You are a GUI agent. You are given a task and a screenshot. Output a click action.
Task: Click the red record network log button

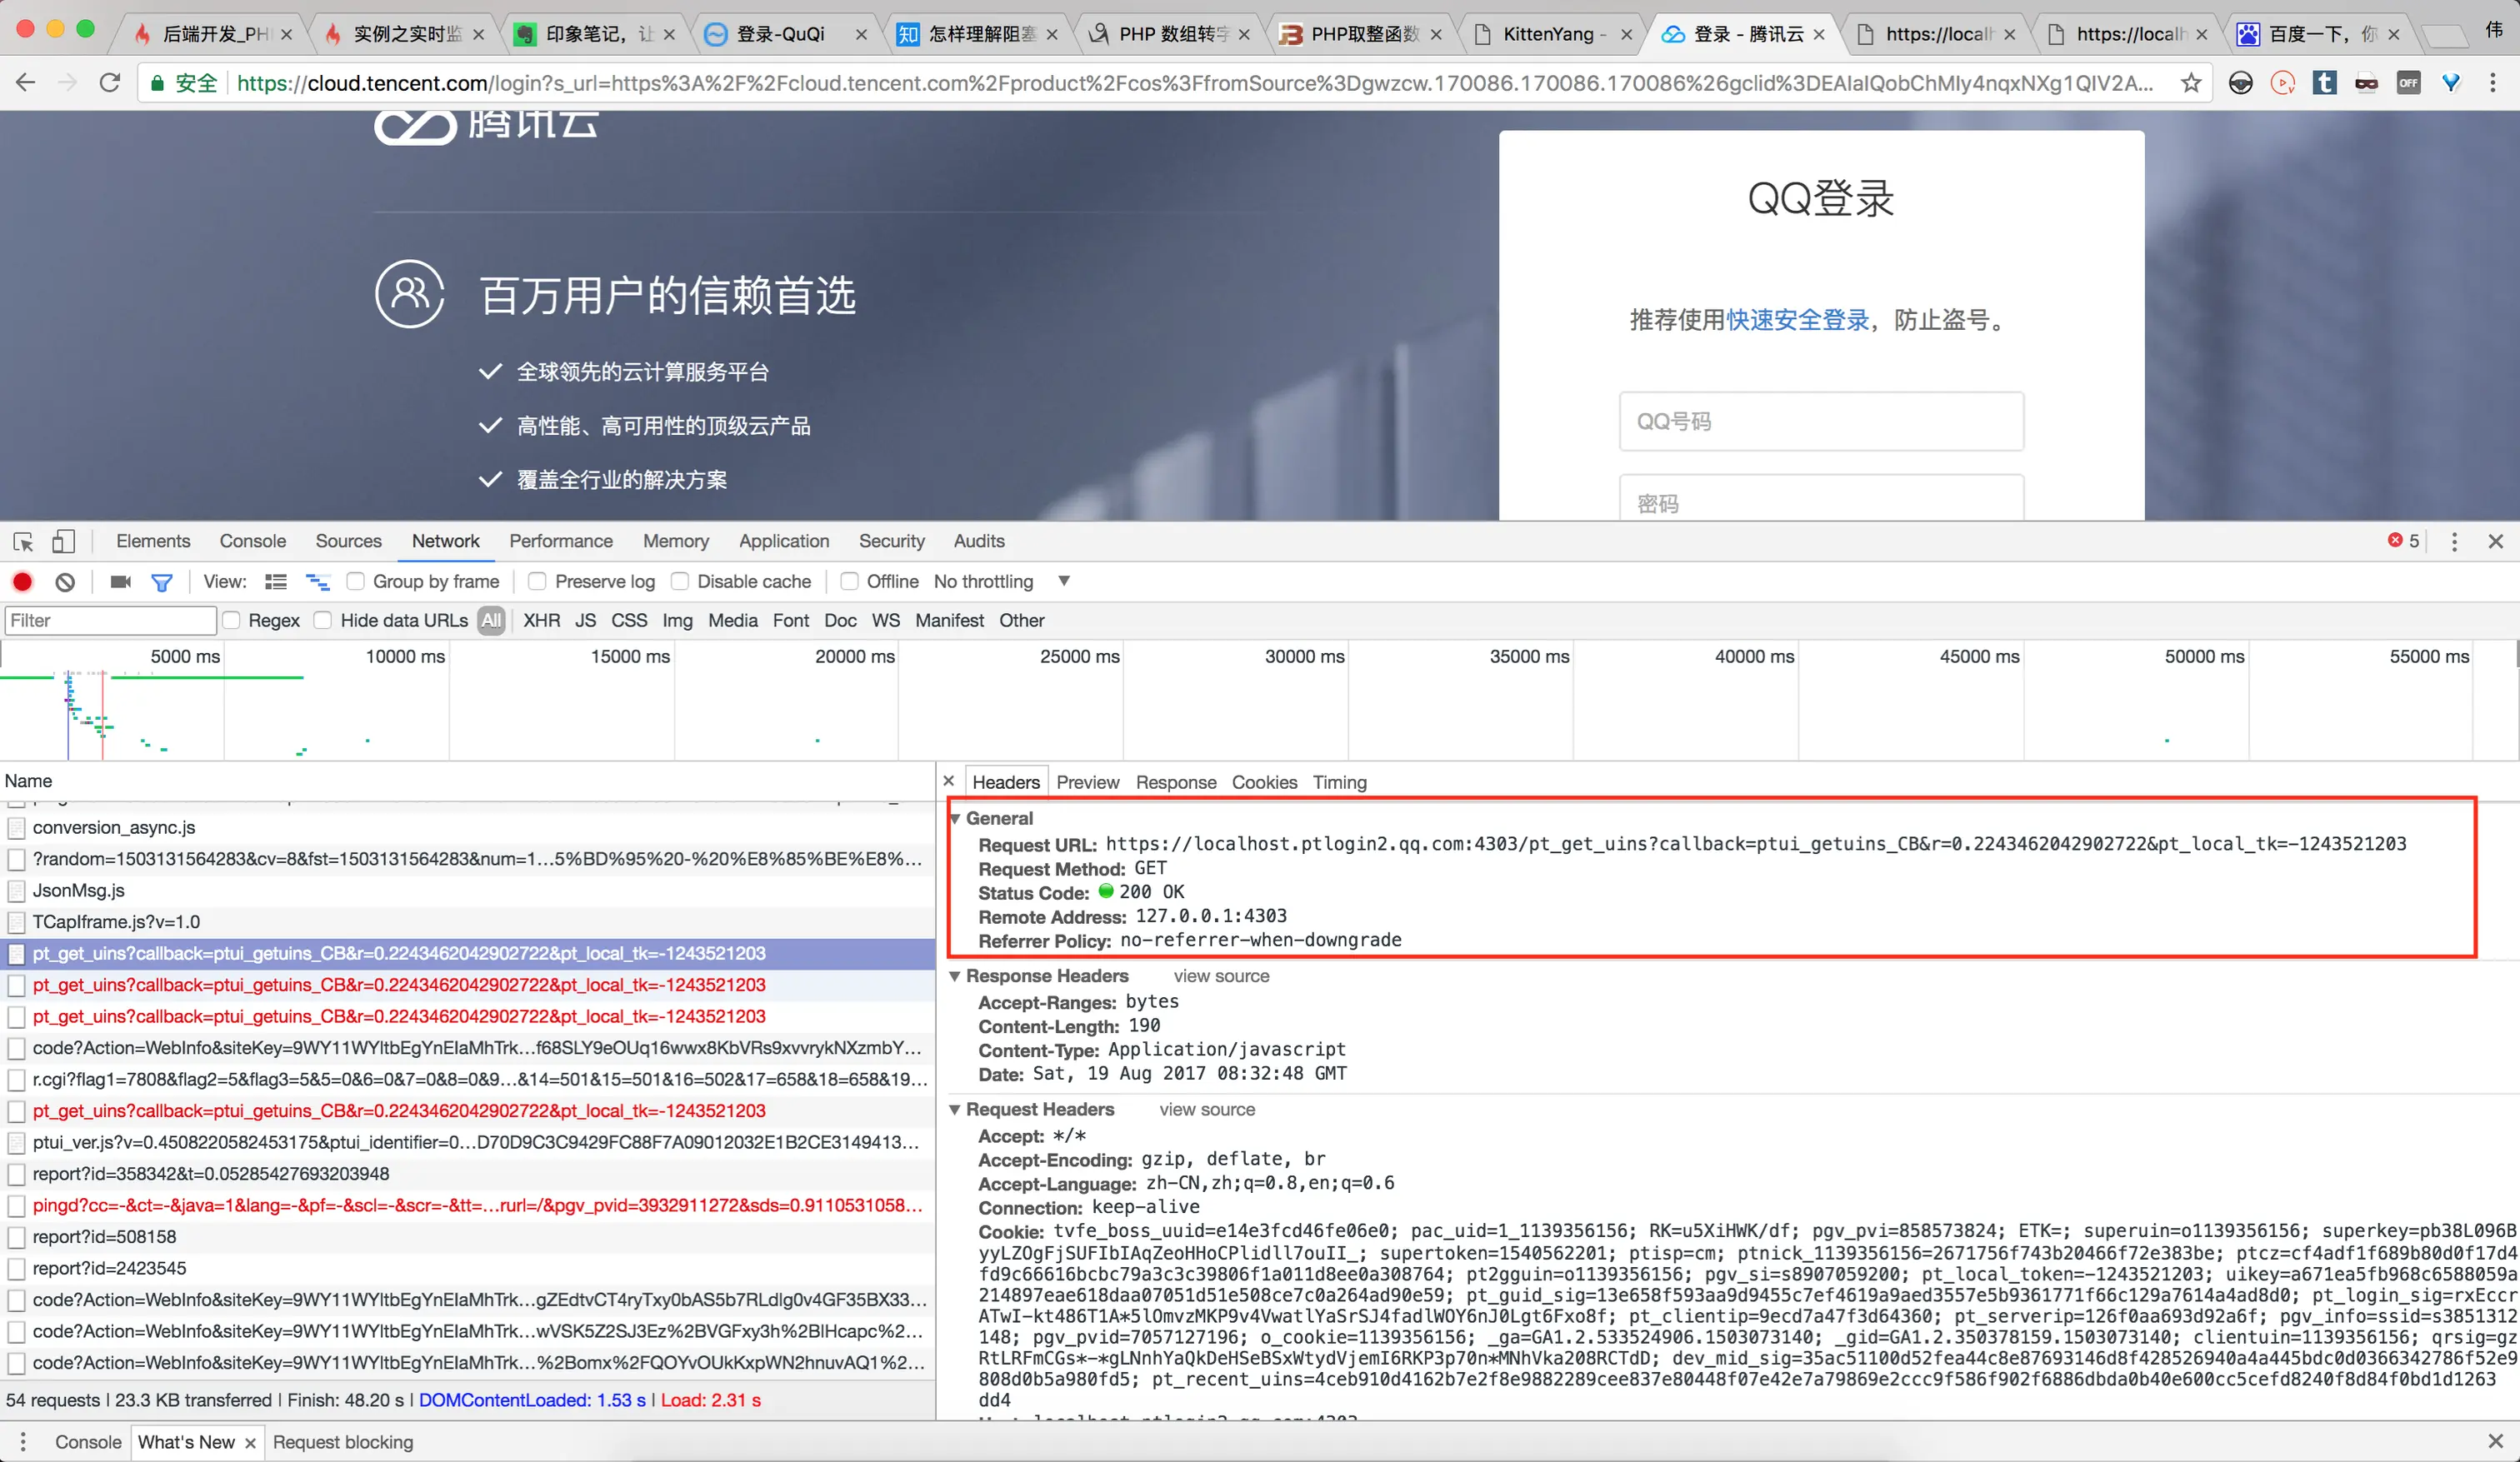(x=22, y=581)
